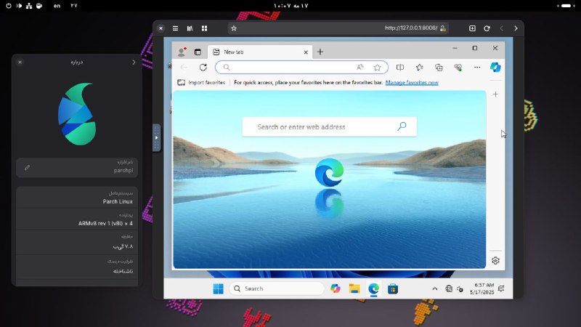Refresh the page in Edge

pos(203,68)
